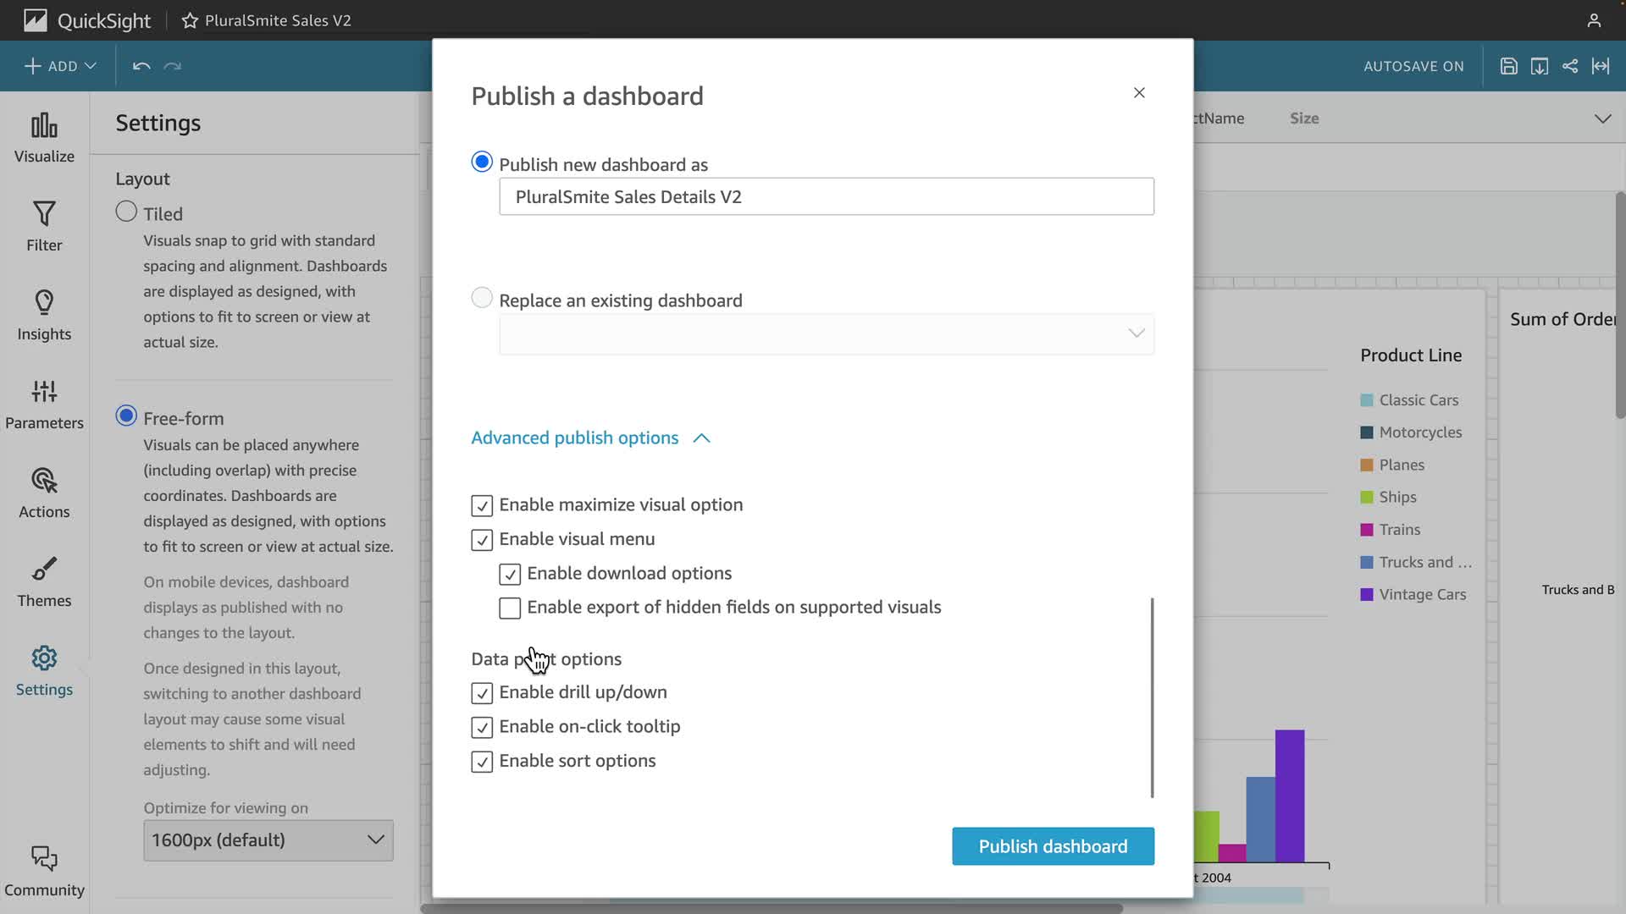Open the Insights lightbulb icon
The width and height of the screenshot is (1626, 914).
click(x=44, y=303)
